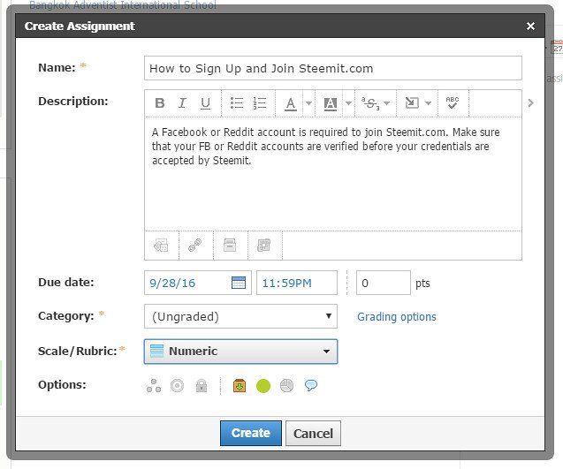Click the image/media insert icon below the description
The height and width of the screenshot is (469, 563).
(161, 246)
